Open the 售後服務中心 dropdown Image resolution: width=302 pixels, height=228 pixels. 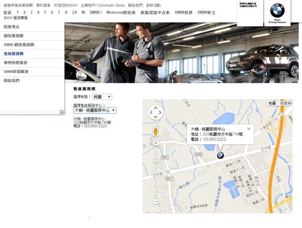[x=95, y=110]
